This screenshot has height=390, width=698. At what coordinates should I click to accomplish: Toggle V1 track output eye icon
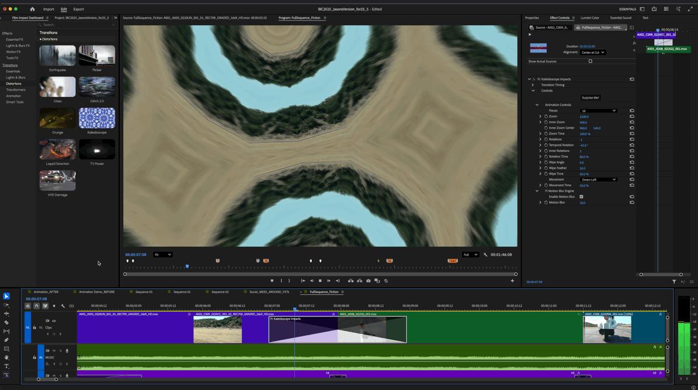click(54, 321)
